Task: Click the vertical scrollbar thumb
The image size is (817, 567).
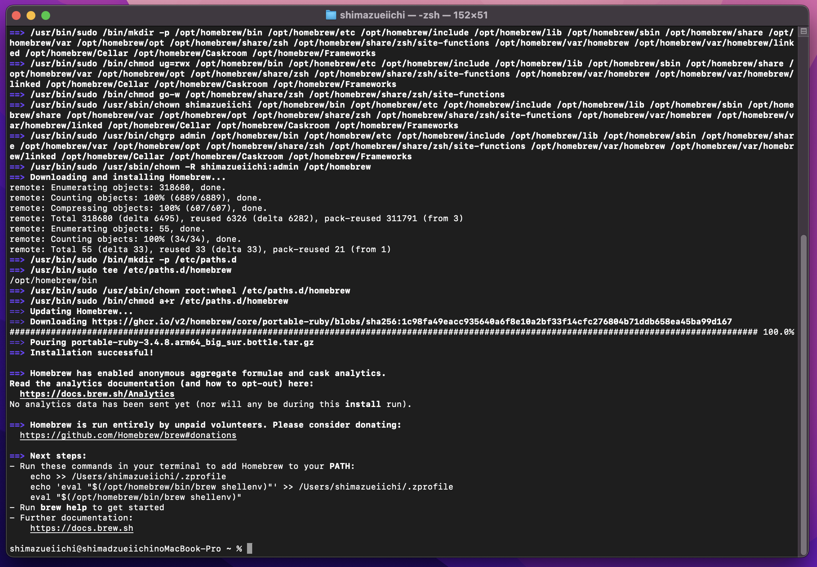Action: [x=804, y=394]
